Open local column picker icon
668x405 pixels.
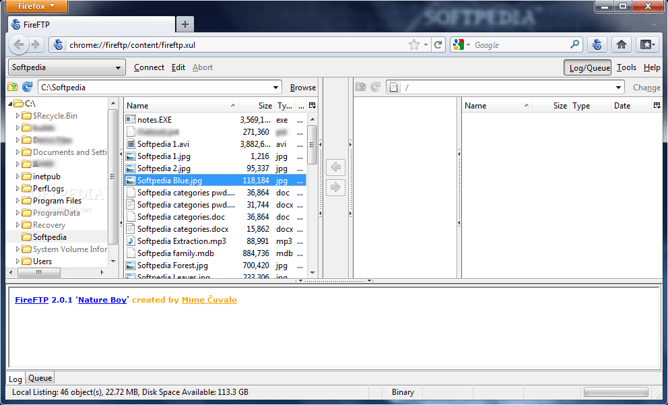pyautogui.click(x=312, y=105)
